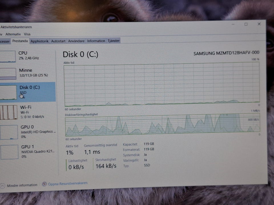Click the Aktiv tid disk graph
Screen dimensions: 274x205
pos(162,84)
